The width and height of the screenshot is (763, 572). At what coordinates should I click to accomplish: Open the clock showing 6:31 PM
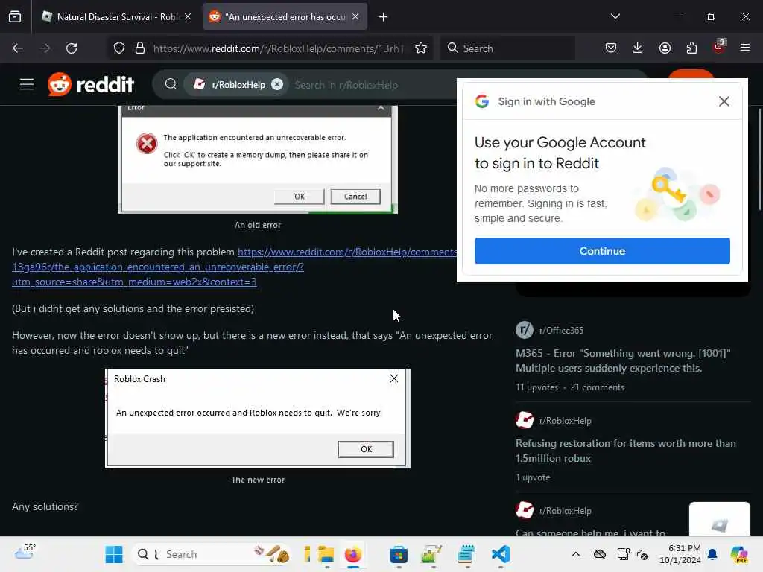point(680,554)
